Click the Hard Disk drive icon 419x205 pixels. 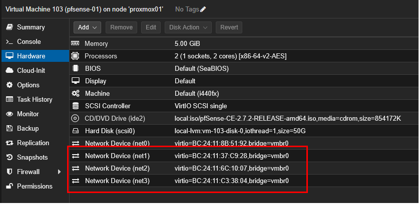tap(76, 131)
